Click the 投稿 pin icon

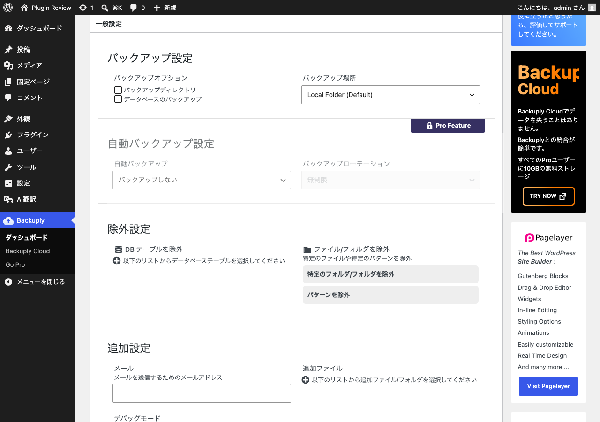pos(8,50)
